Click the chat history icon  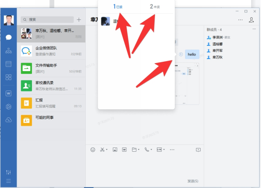(x=198, y=150)
